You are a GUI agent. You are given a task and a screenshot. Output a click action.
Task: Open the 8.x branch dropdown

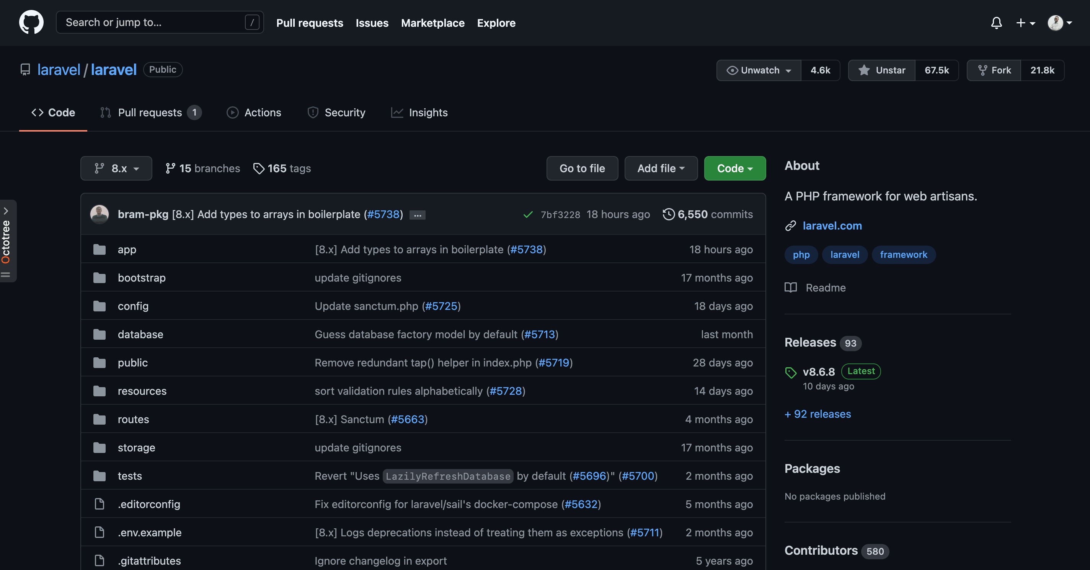116,168
